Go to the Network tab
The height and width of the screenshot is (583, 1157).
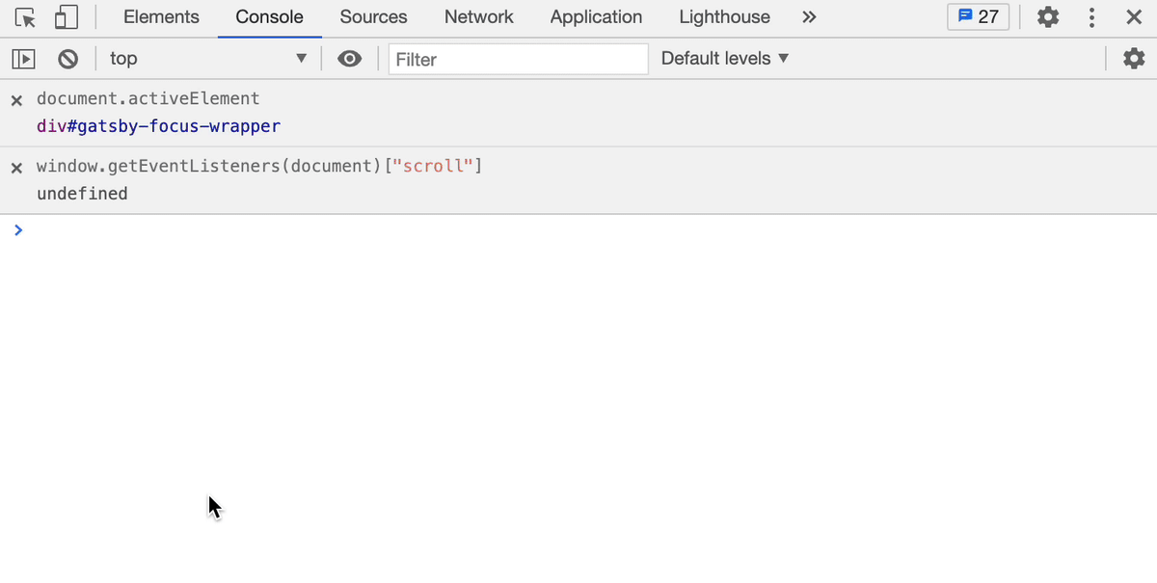pyautogui.click(x=479, y=17)
